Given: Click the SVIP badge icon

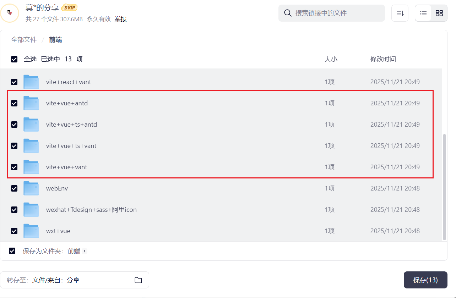Looking at the screenshot, I should tap(69, 7).
